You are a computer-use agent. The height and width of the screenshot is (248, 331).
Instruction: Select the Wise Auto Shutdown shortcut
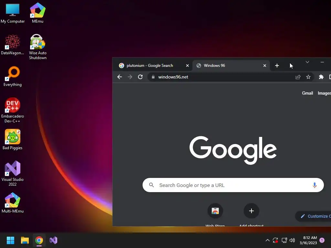tap(37, 47)
